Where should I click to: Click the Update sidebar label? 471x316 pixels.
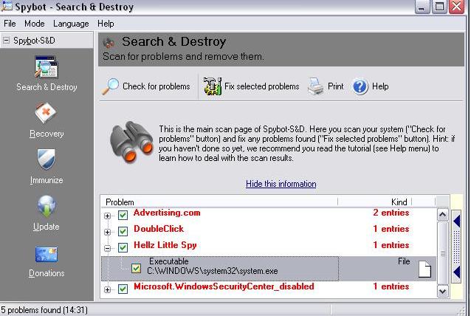pyautogui.click(x=47, y=227)
